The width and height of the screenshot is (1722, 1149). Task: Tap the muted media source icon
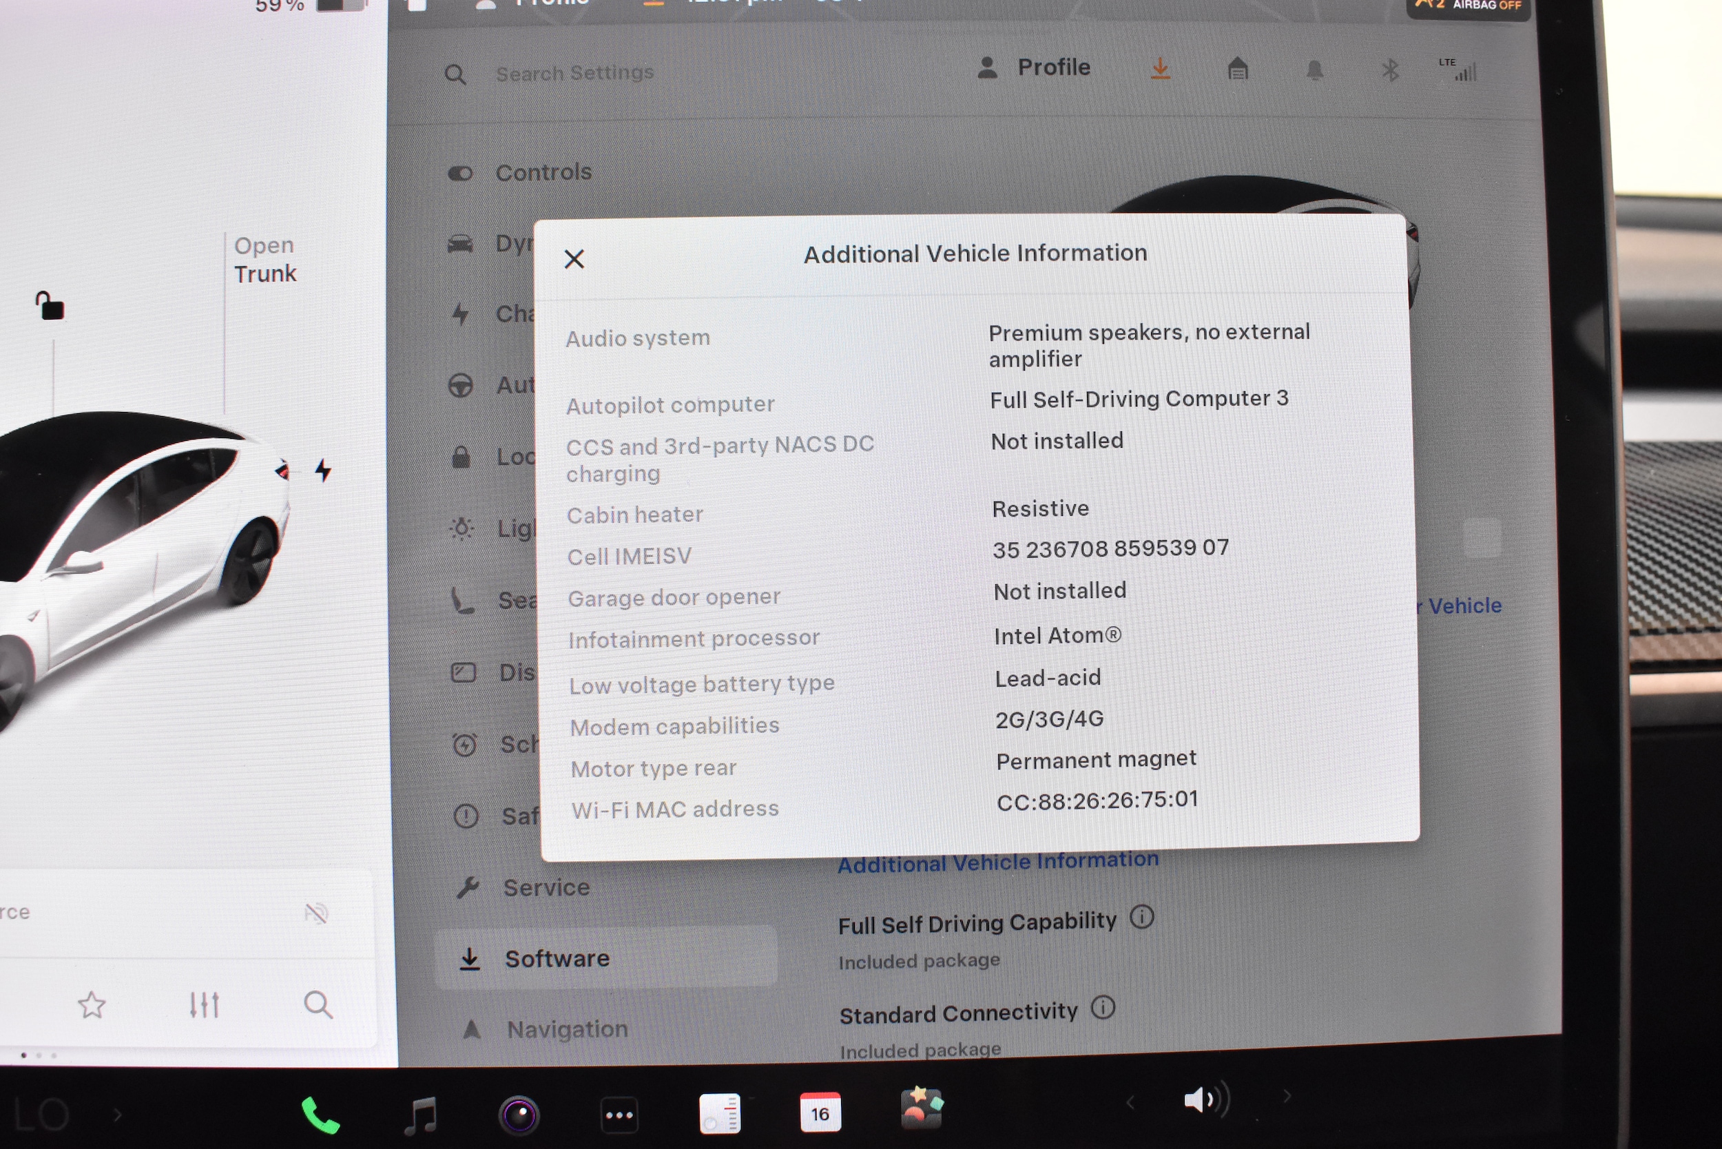[x=316, y=913]
